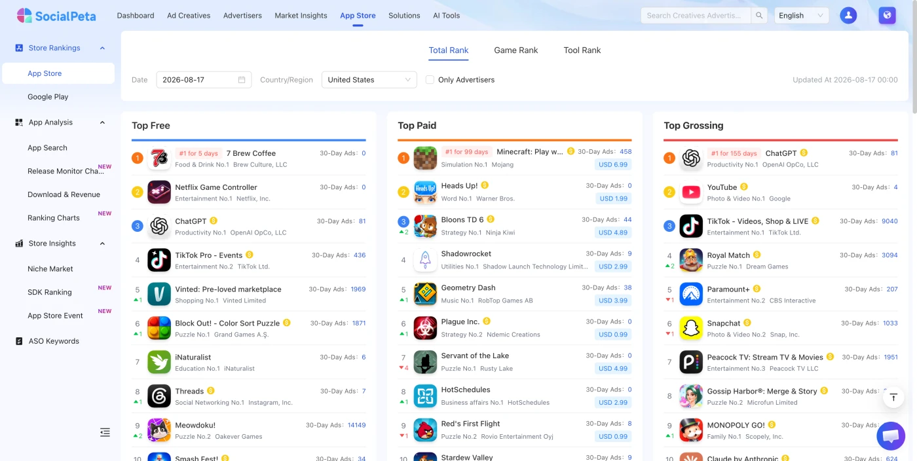Open the Ad Creatives menu
The height and width of the screenshot is (461, 917).
pyautogui.click(x=189, y=16)
